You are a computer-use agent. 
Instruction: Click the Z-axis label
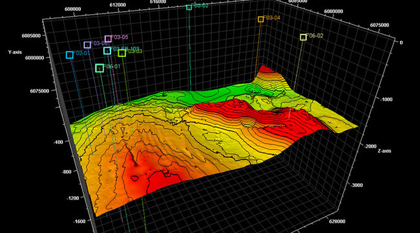384,151
